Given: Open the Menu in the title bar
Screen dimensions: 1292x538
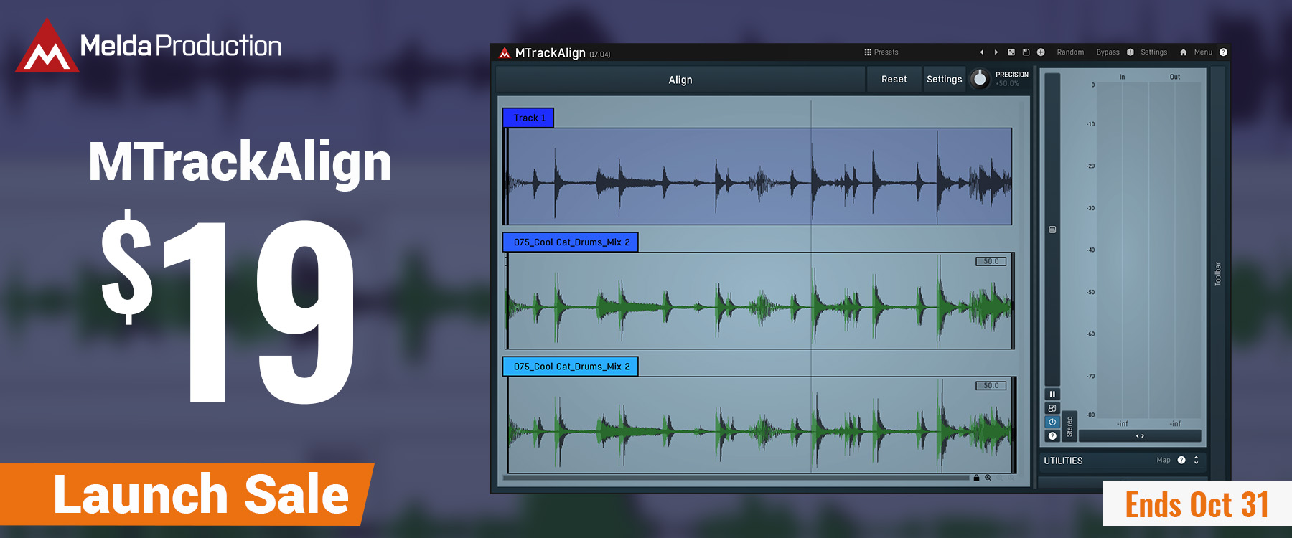Looking at the screenshot, I should pos(1203,52).
